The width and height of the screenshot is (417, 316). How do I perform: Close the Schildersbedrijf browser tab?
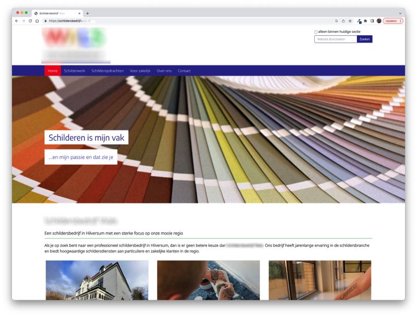tap(79, 13)
